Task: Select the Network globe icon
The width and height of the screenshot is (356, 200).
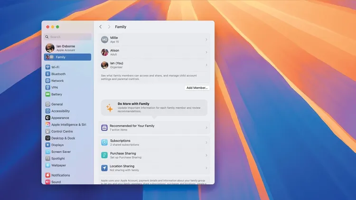Action: [47, 81]
